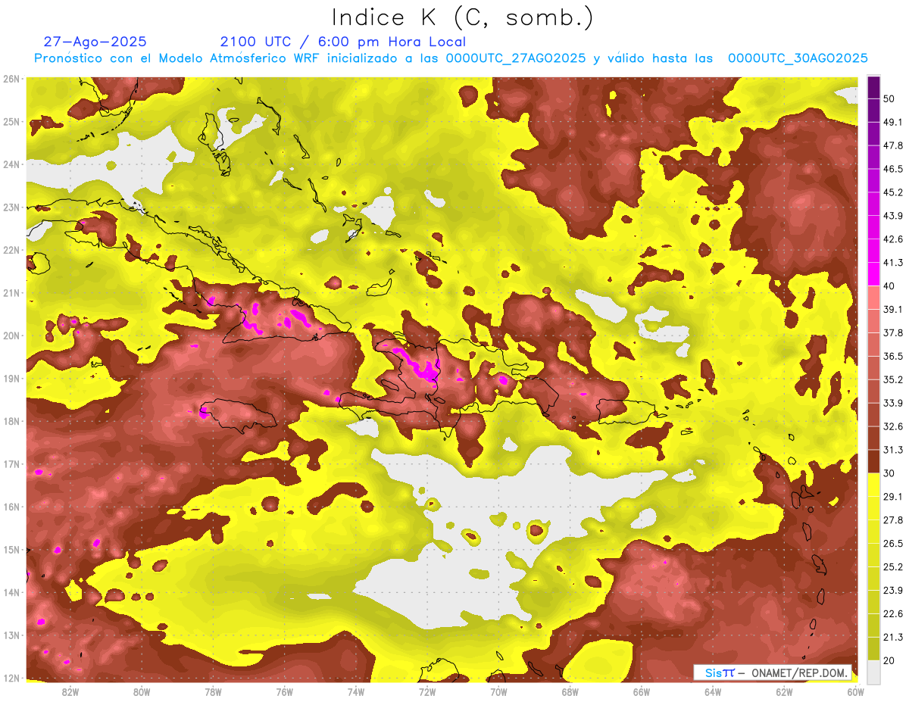Click the map title 'Indice K (C, somb.)'
The height and width of the screenshot is (702, 909).
point(462,18)
